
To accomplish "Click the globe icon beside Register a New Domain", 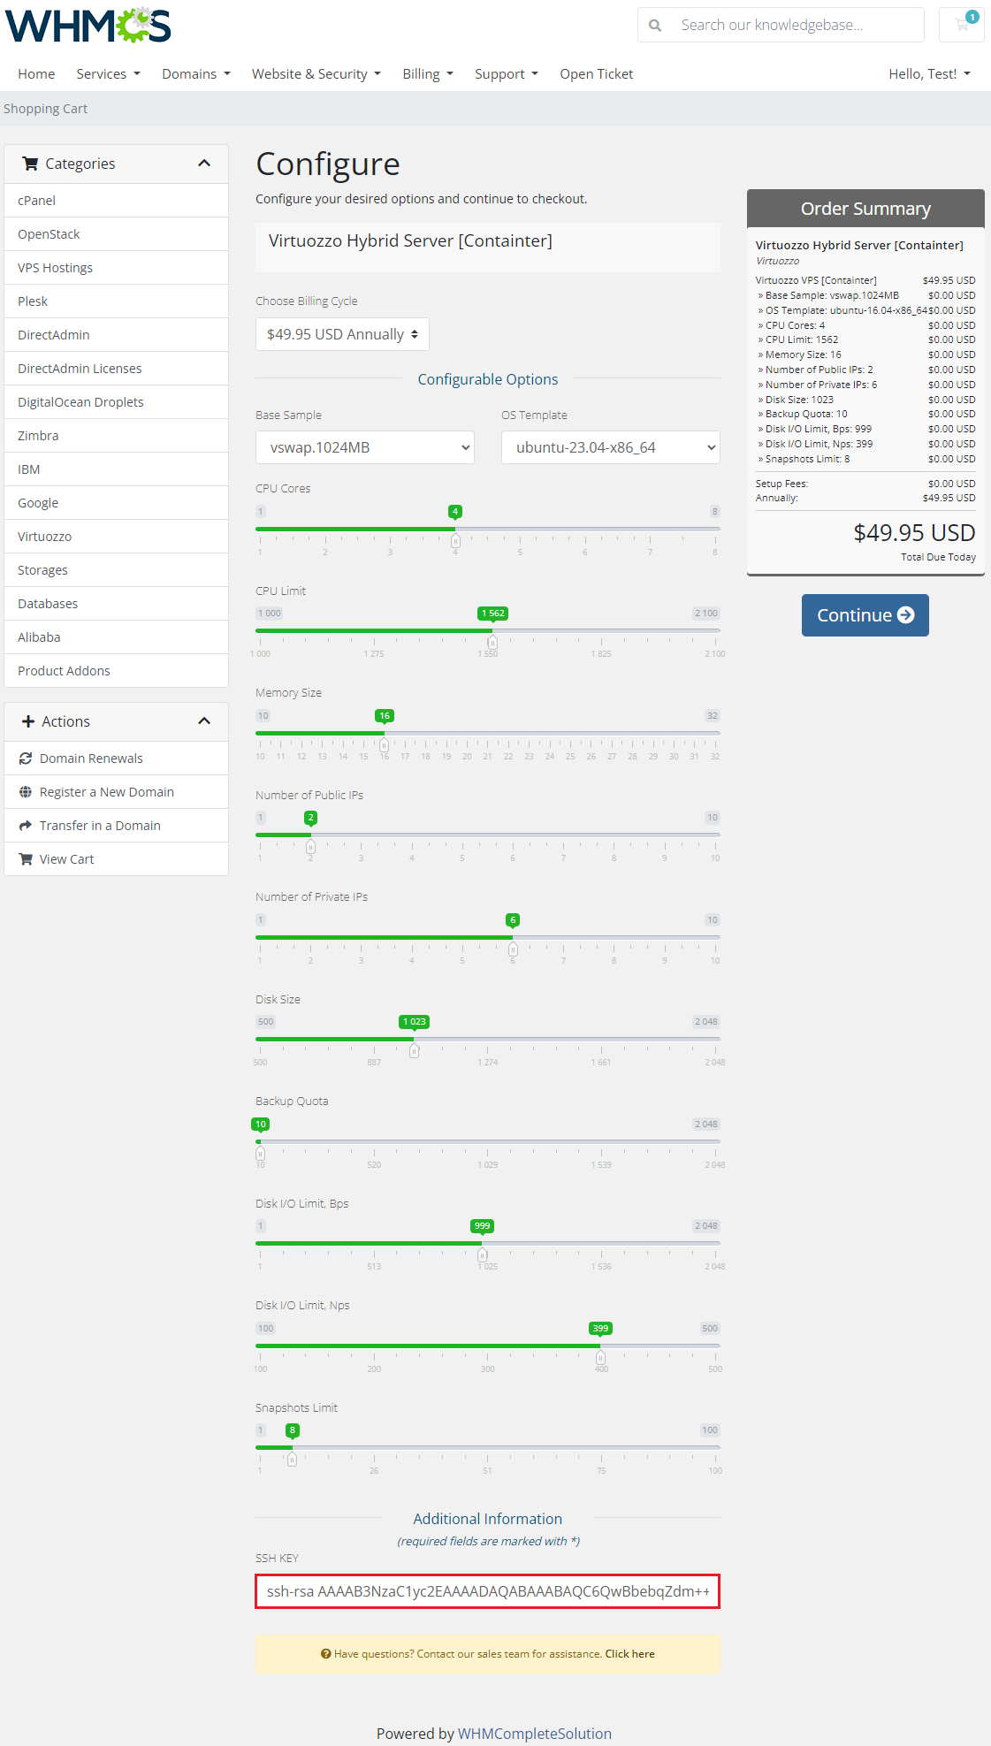I will pos(26,792).
